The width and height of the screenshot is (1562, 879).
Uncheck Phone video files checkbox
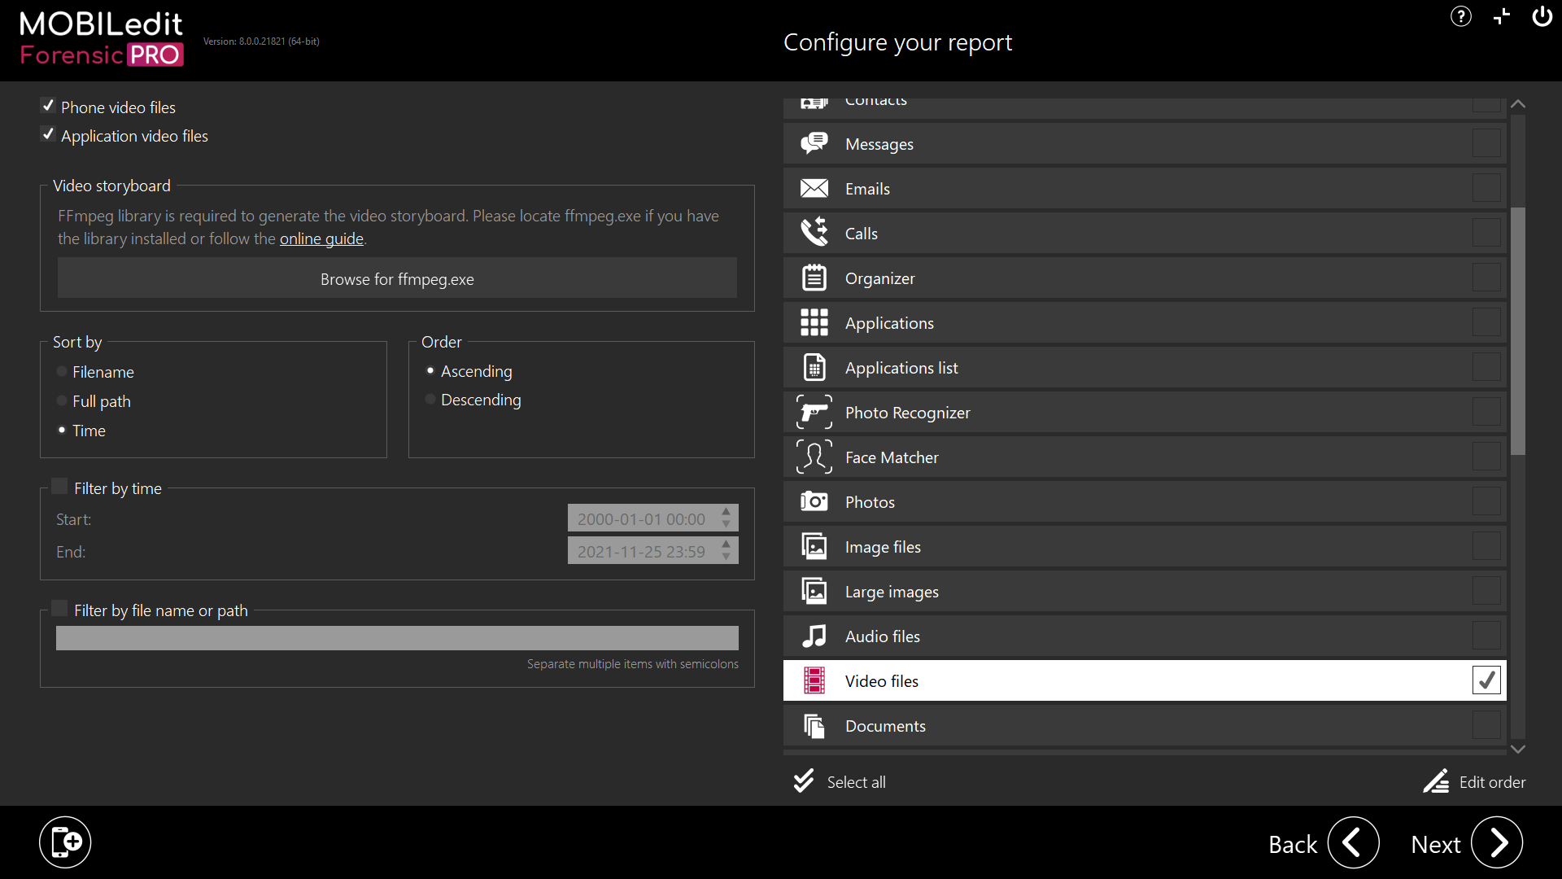tap(48, 106)
